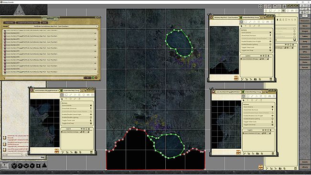The image size is (311, 175).
Task: Open the Parcels sidebar button
Action: tap(305, 67)
